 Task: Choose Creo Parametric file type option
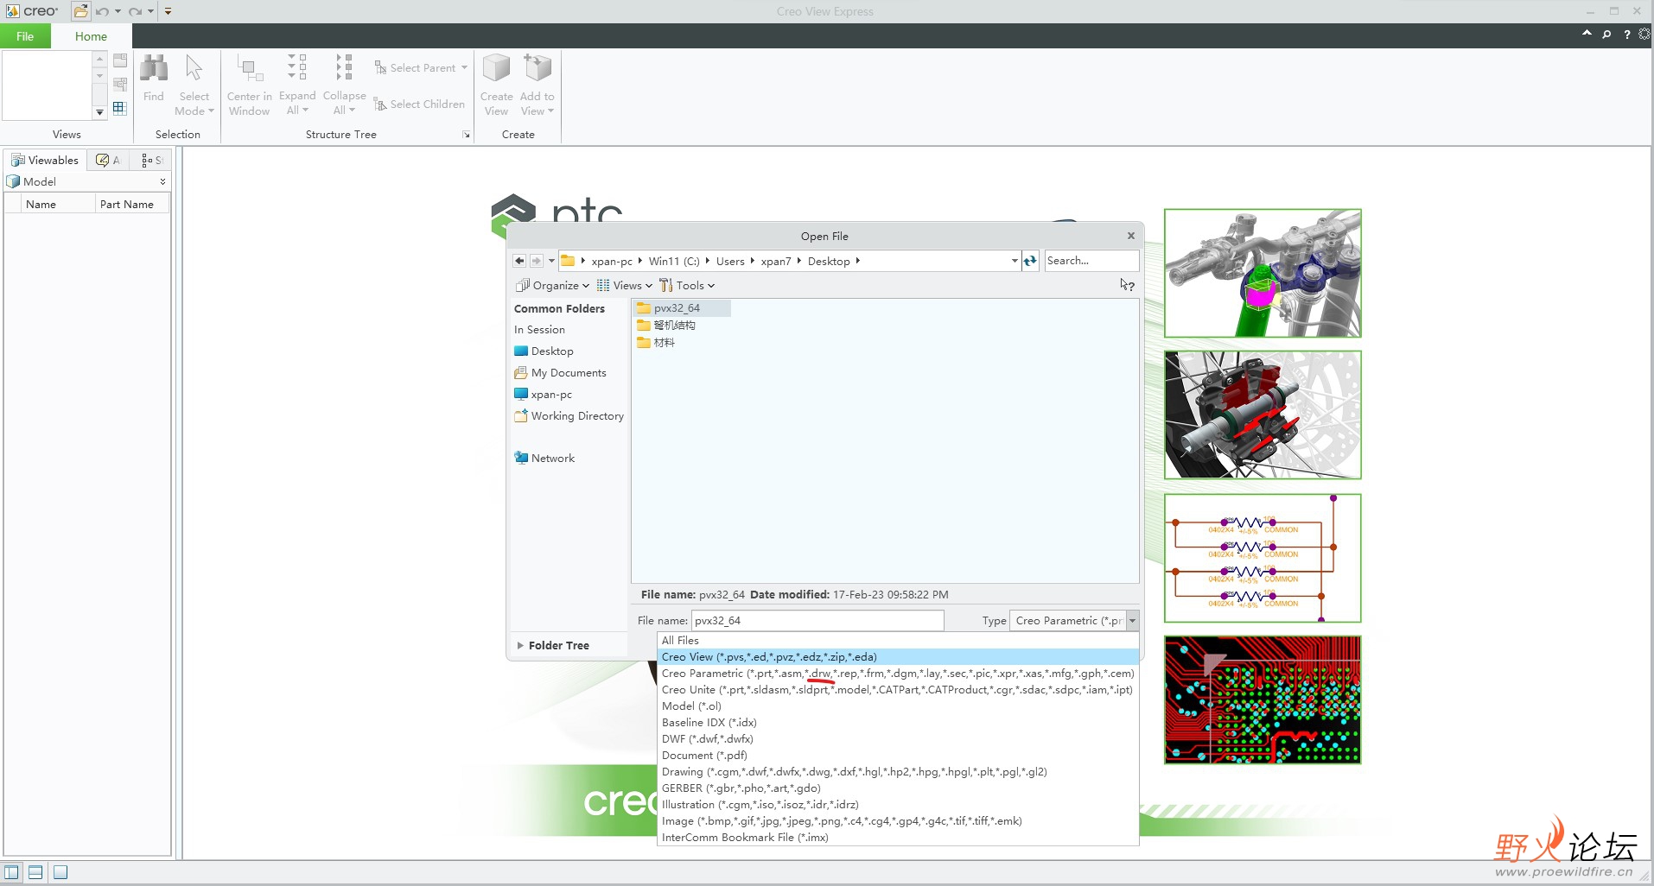898,674
